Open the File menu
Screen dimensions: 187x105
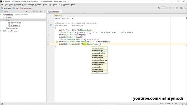2,5
